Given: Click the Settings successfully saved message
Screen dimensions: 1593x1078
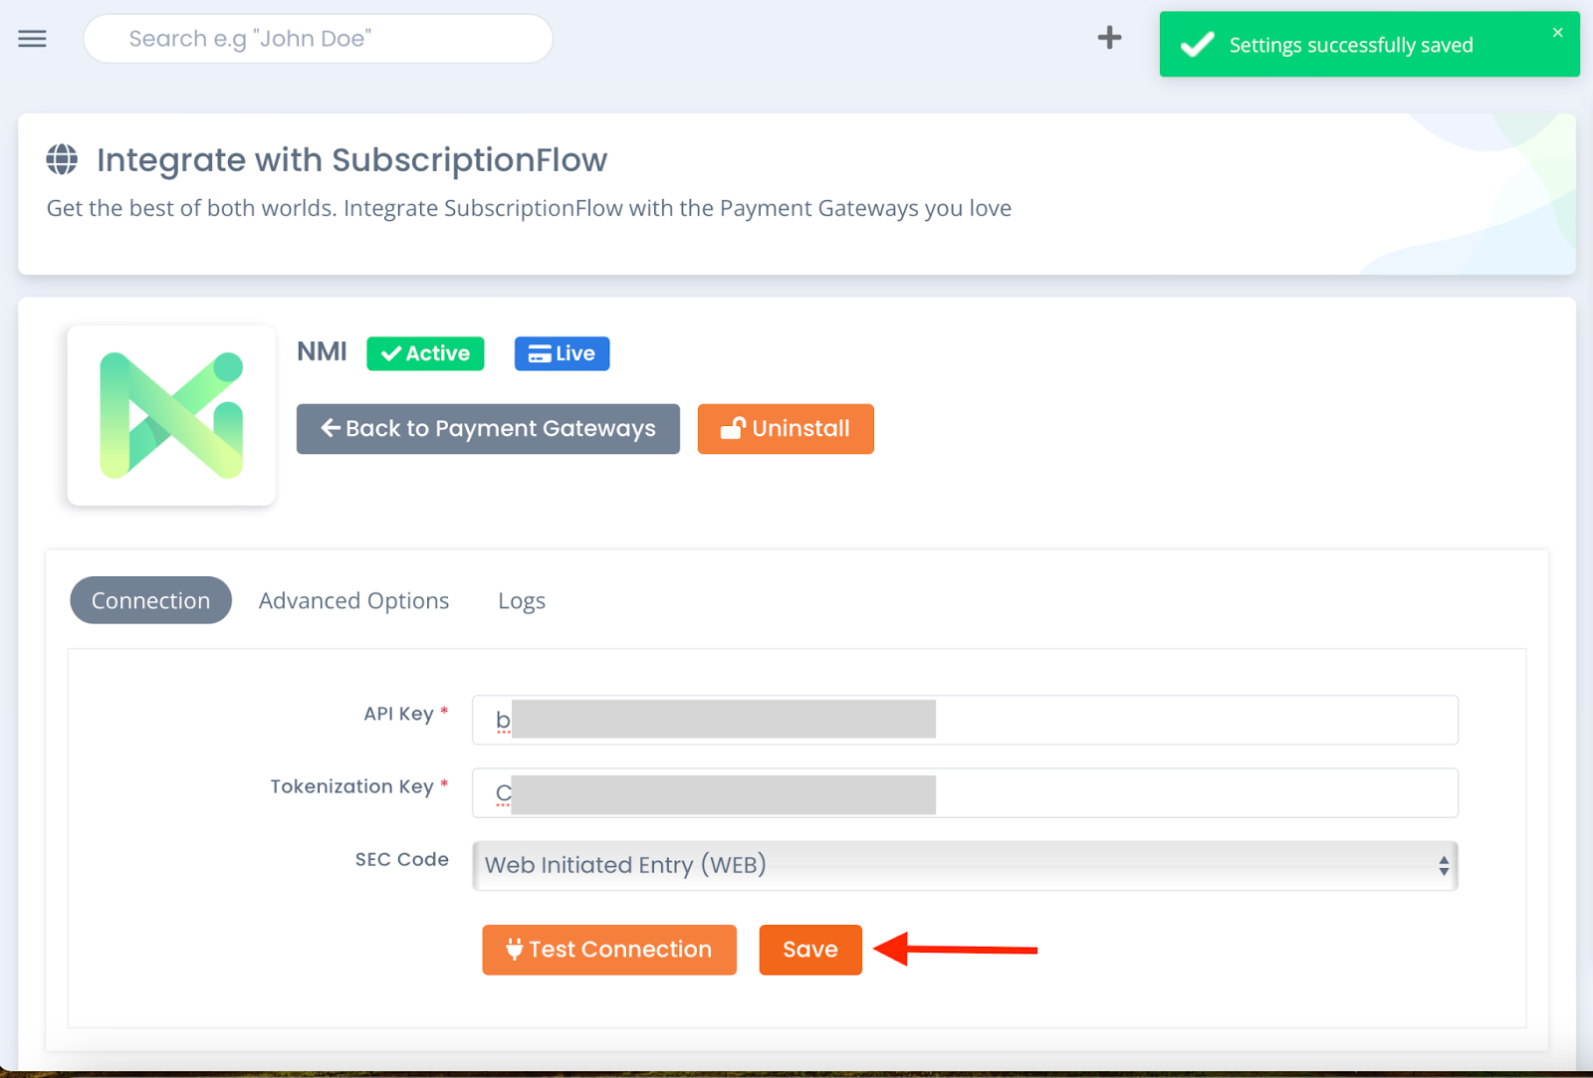Looking at the screenshot, I should pyautogui.click(x=1351, y=45).
